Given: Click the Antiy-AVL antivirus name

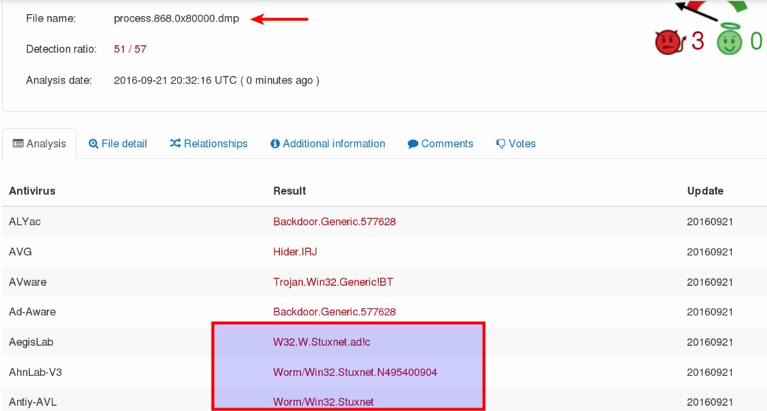Looking at the screenshot, I should [31, 402].
